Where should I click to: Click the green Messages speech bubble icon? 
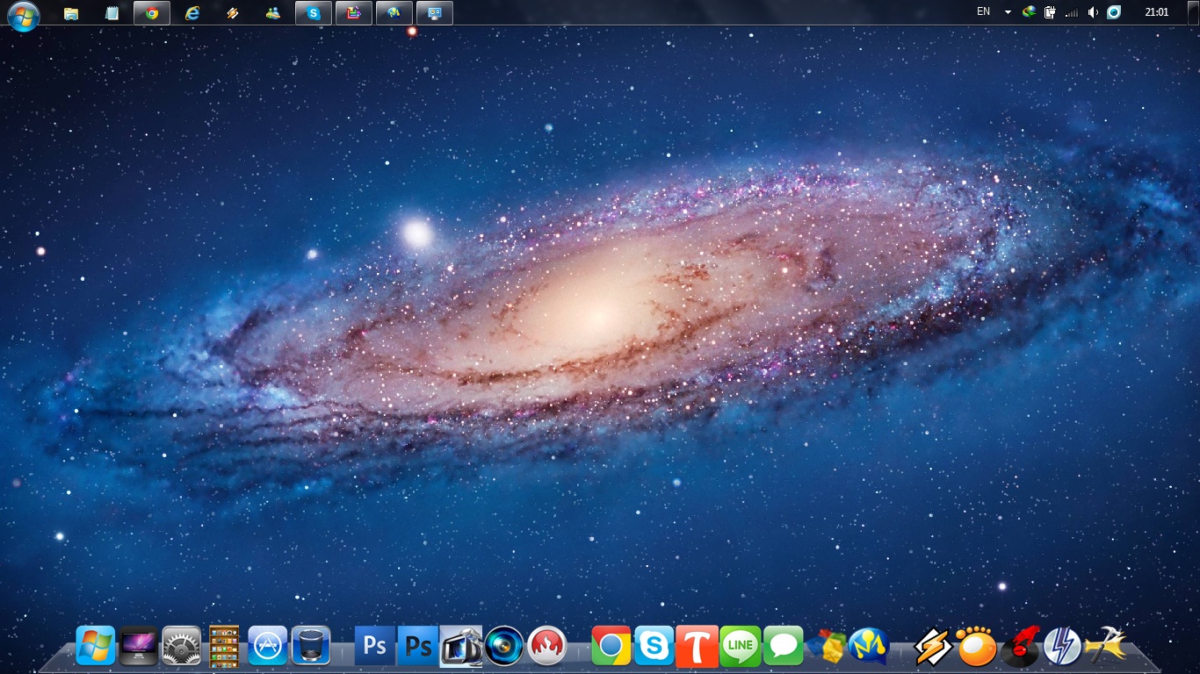pyautogui.click(x=784, y=648)
